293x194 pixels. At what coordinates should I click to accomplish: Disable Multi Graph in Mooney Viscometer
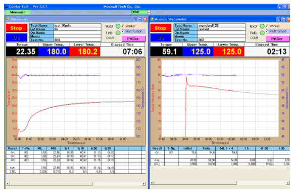click(x=267, y=31)
